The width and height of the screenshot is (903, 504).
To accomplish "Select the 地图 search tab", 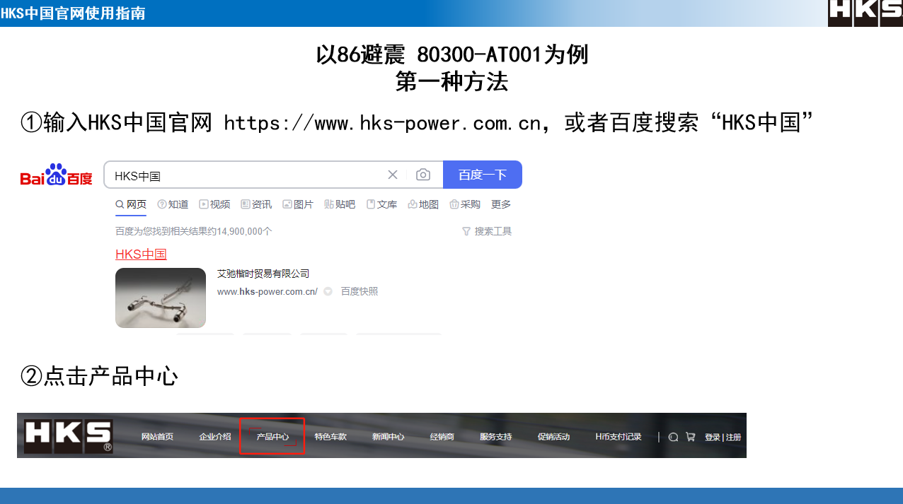I will [423, 204].
